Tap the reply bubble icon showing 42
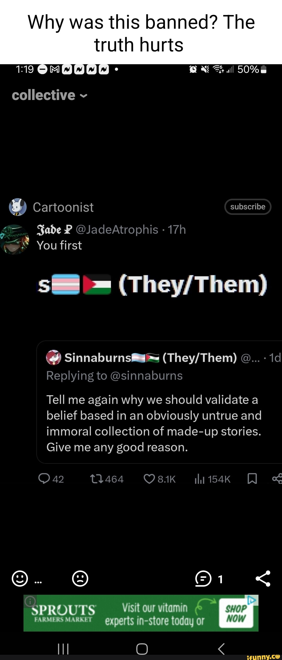 44,479
